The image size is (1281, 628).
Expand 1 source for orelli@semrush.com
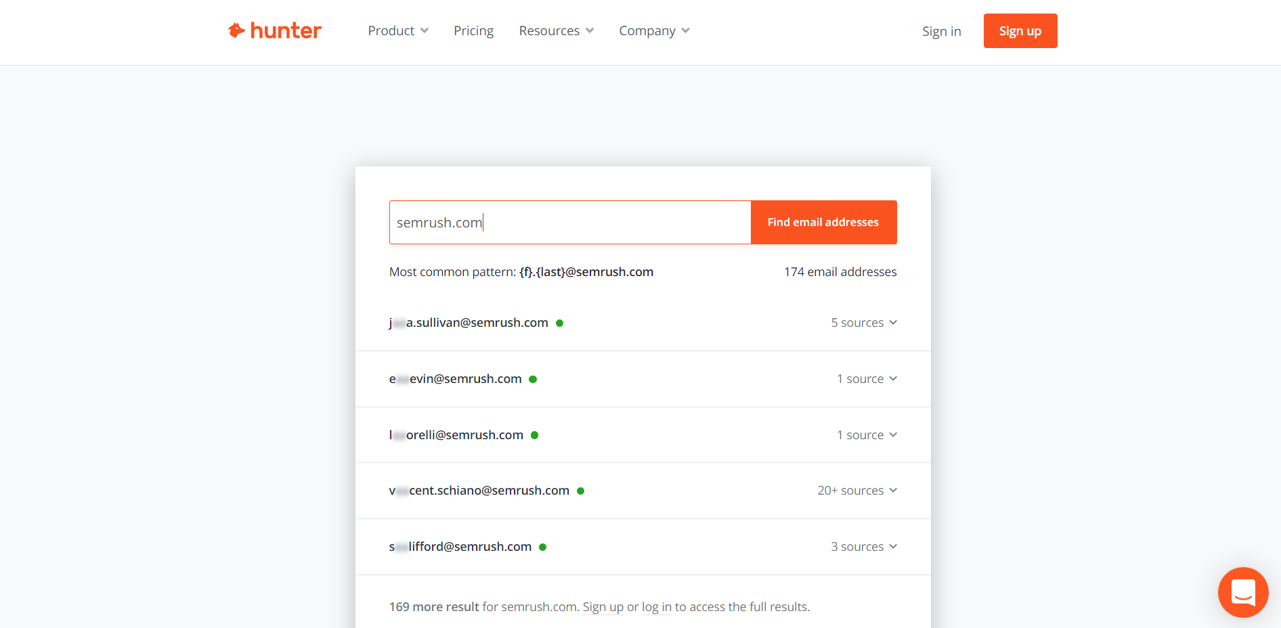point(867,435)
